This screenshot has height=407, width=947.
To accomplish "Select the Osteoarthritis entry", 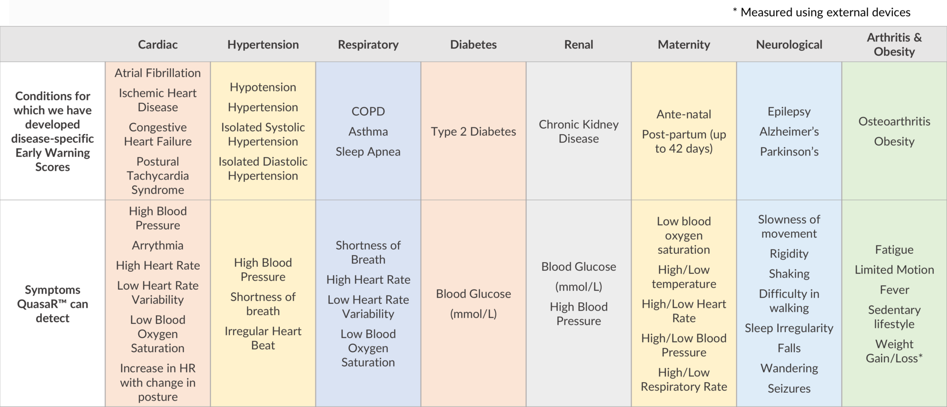I will [x=894, y=121].
